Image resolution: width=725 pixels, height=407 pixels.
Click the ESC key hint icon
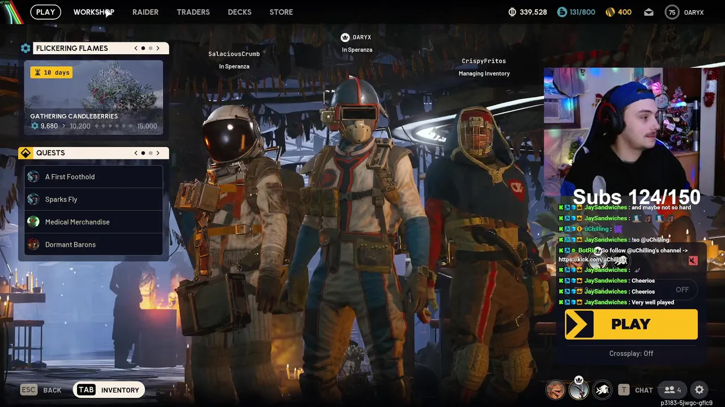(x=29, y=389)
